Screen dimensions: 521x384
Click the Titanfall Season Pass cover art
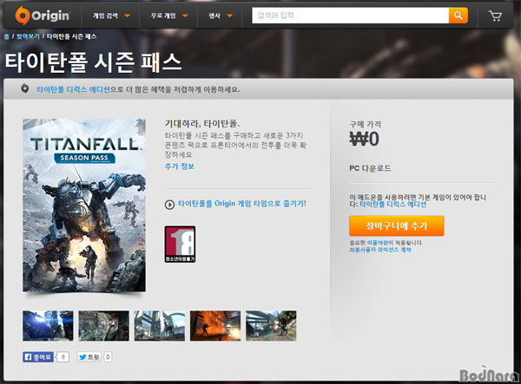(x=84, y=205)
